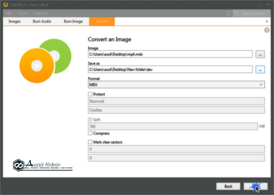Minimize the DAEMON Tools Ultra window
This screenshot has width=274, height=195.
pyautogui.click(x=261, y=5)
